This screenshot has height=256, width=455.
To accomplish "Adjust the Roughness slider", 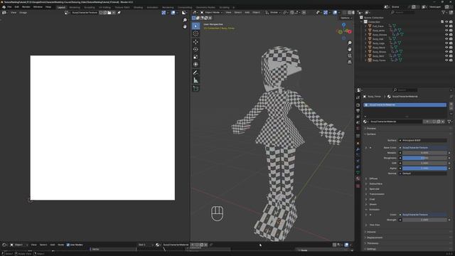I will pyautogui.click(x=424, y=158).
